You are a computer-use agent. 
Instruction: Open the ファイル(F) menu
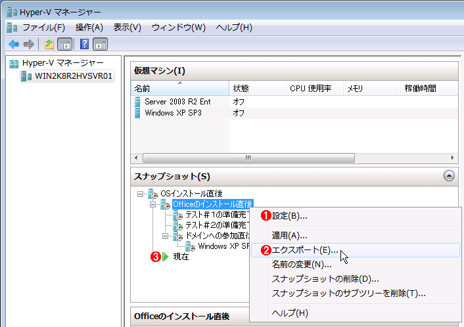pos(43,28)
